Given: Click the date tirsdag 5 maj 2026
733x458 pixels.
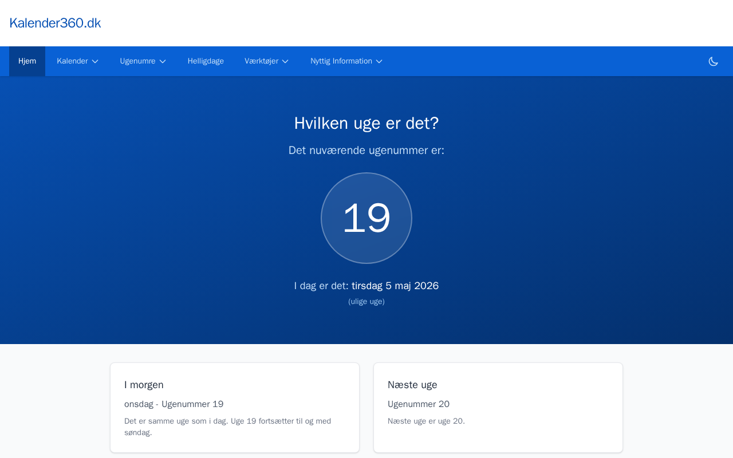Looking at the screenshot, I should 395,286.
